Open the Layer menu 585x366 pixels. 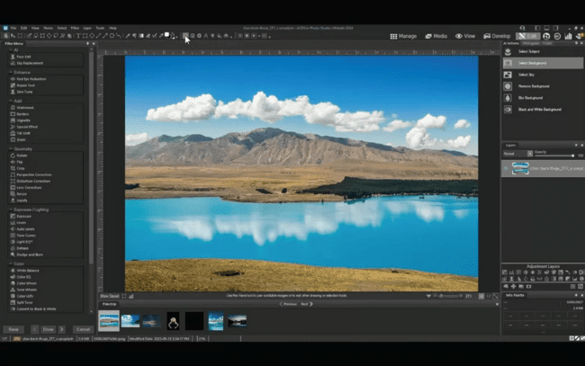tap(87, 28)
